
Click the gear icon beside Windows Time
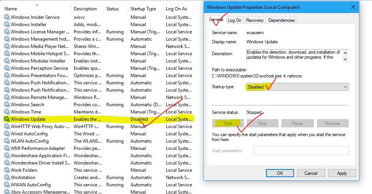pyautogui.click(x=7, y=112)
